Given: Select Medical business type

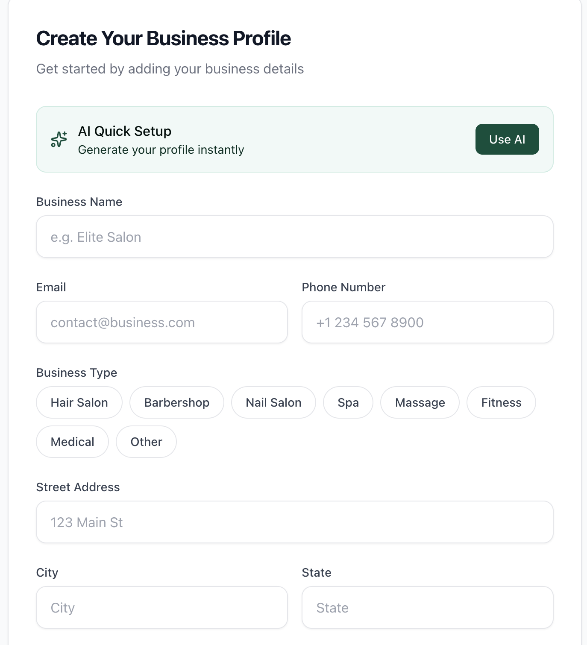Looking at the screenshot, I should pyautogui.click(x=72, y=442).
